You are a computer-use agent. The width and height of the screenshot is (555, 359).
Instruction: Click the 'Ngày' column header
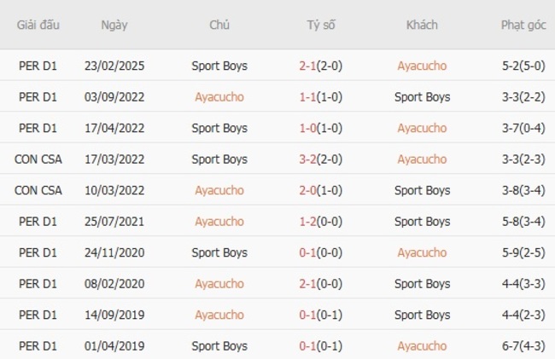pyautogui.click(x=114, y=25)
